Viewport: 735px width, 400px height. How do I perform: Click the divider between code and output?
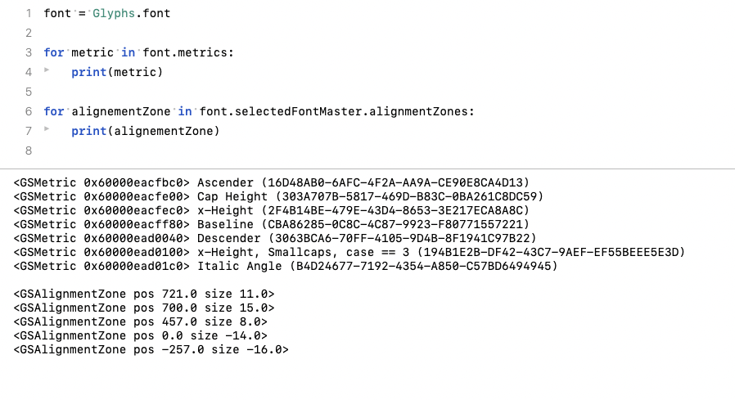(367, 169)
